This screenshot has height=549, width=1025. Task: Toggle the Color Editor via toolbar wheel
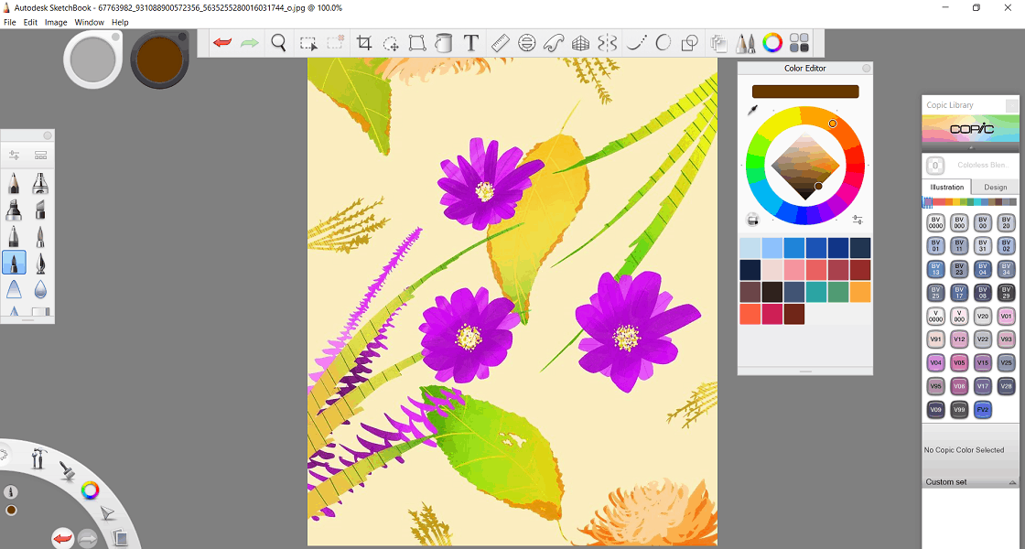tap(772, 43)
